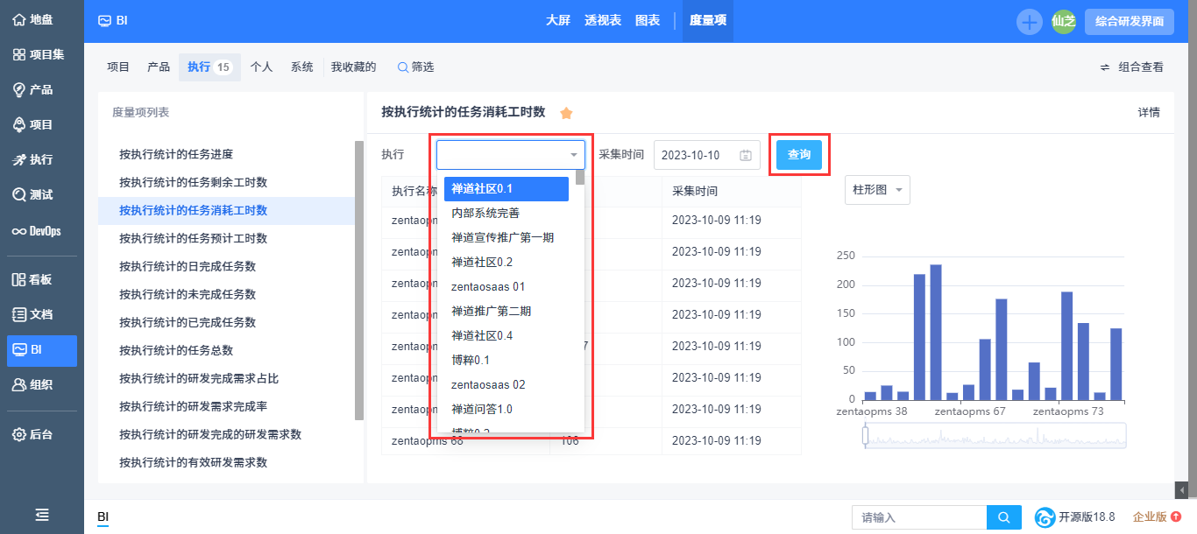Choose zentaosaas 01 in the dropdown list

506,286
